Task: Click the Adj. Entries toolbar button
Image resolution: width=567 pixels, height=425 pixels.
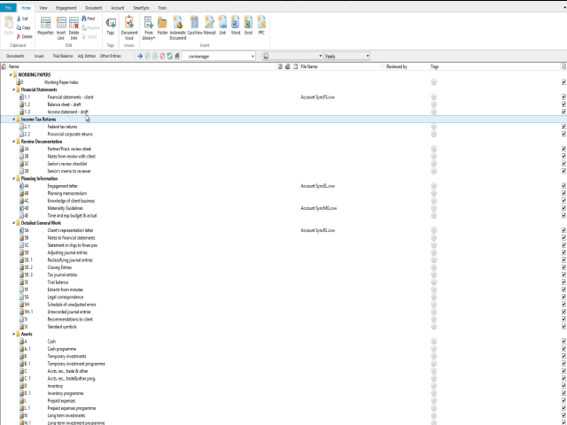Action: 87,56
